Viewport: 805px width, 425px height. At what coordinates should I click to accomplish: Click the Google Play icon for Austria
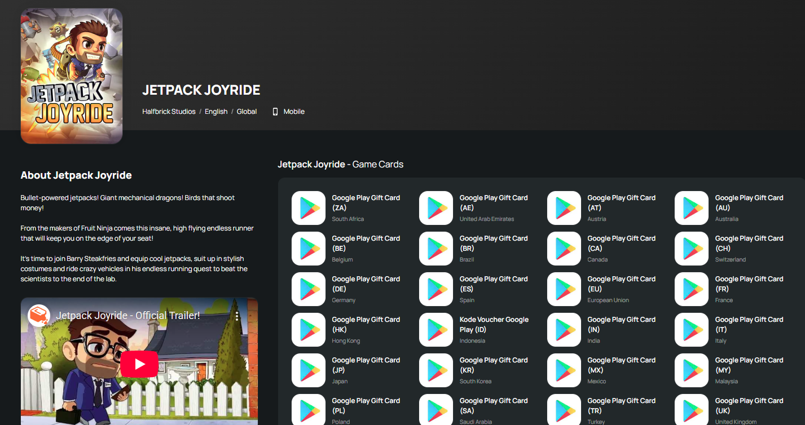[x=564, y=208]
